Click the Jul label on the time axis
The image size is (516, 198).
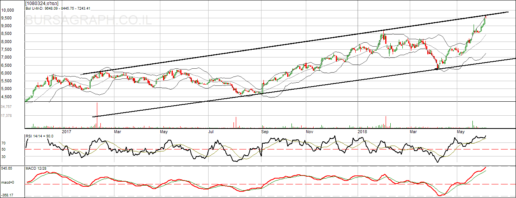211,132
